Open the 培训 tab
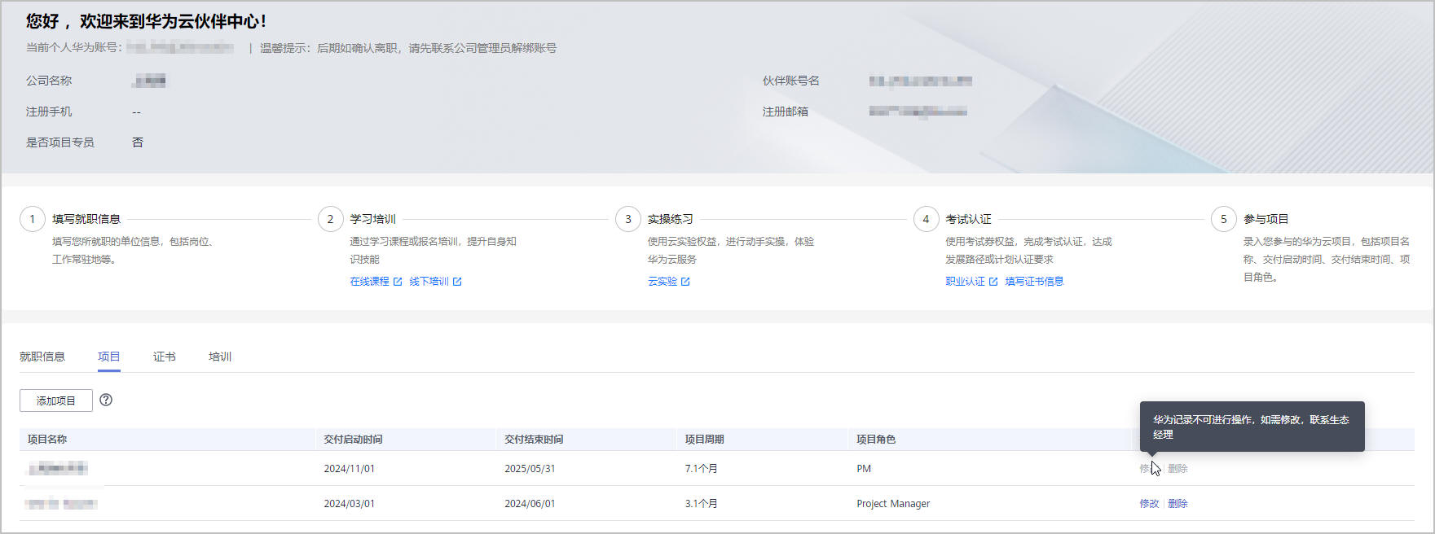 coord(220,357)
